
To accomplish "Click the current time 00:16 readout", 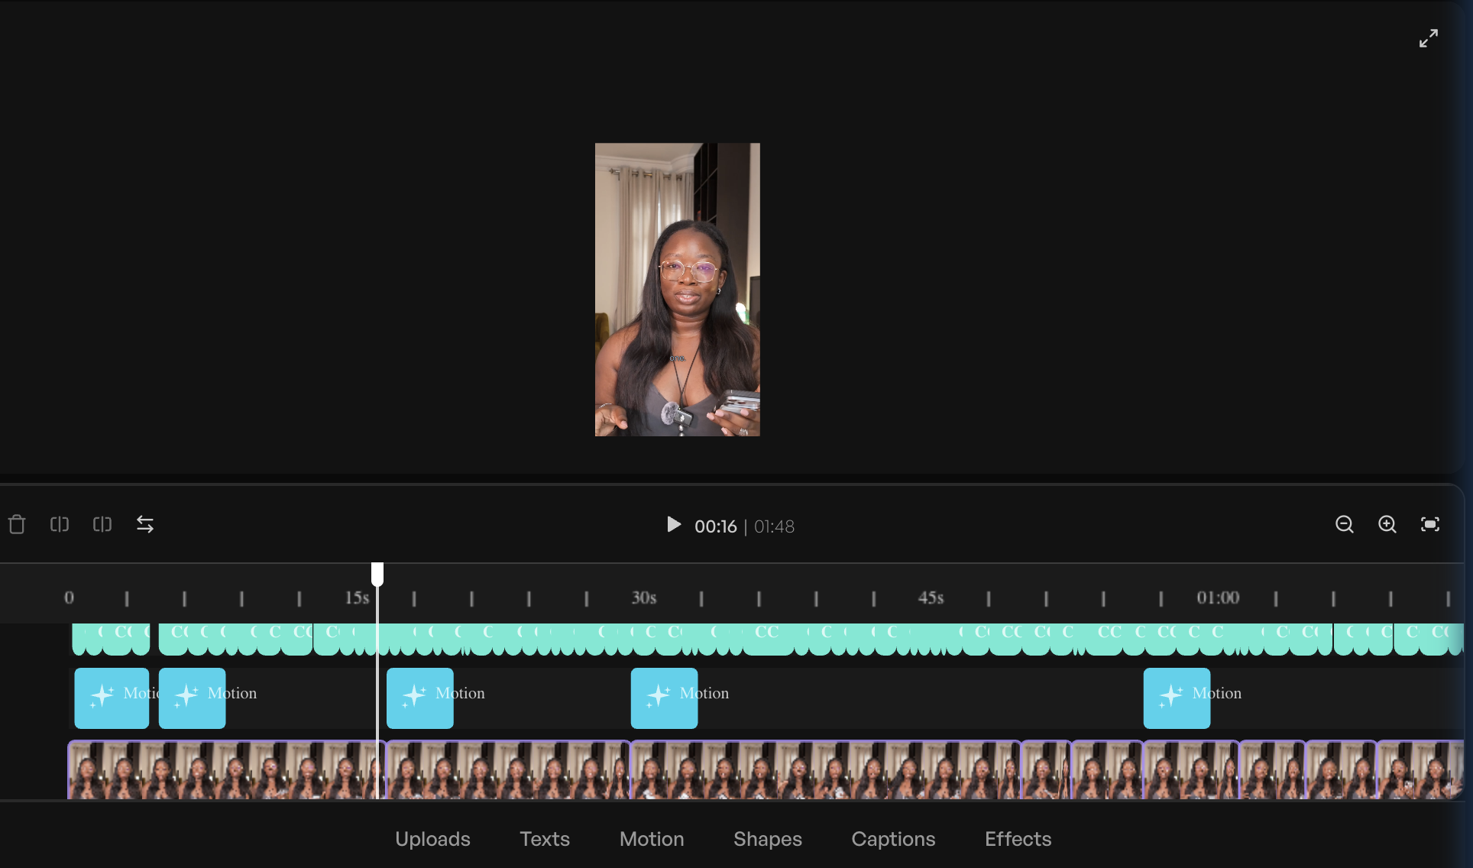I will pyautogui.click(x=716, y=526).
